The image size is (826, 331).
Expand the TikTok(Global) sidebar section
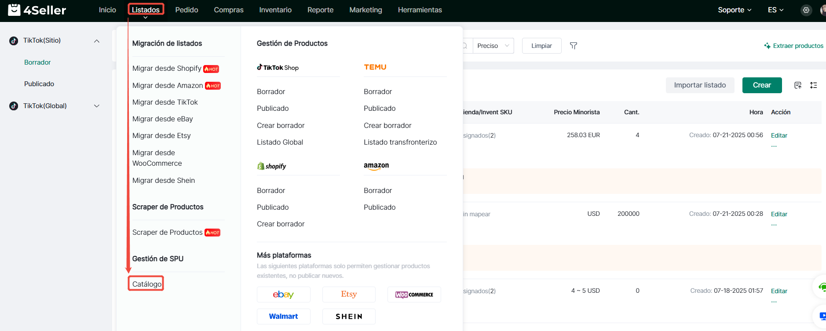click(97, 106)
